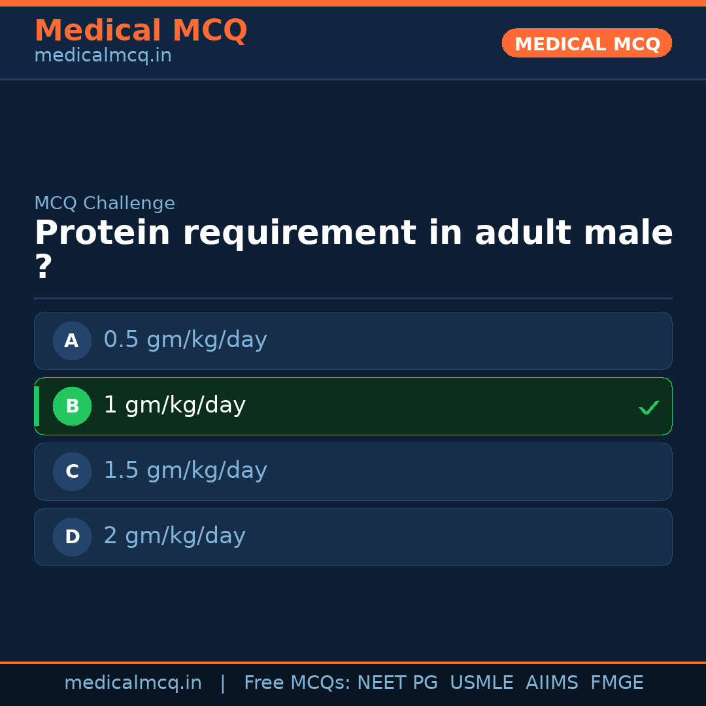This screenshot has height=706, width=706.
Task: Open the USMLE section in footer
Action: tap(482, 682)
